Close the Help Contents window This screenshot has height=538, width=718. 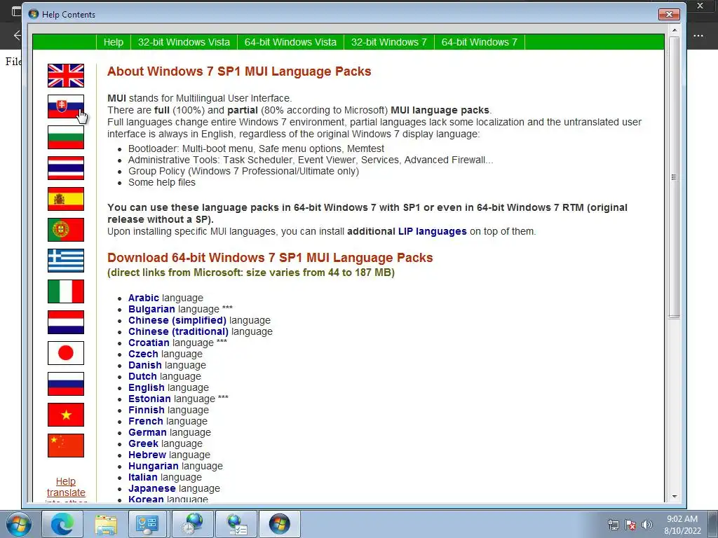[669, 15]
